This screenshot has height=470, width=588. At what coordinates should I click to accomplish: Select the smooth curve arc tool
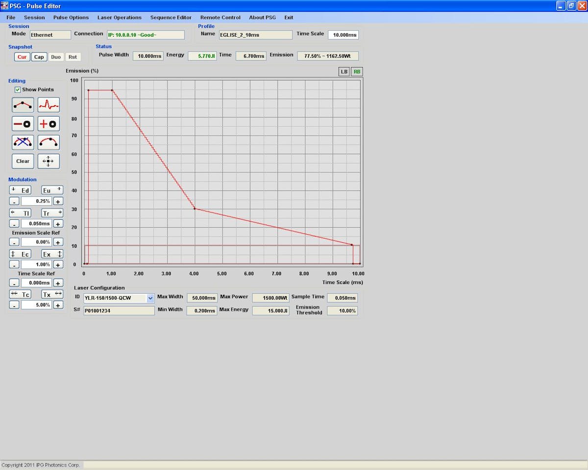[49, 142]
